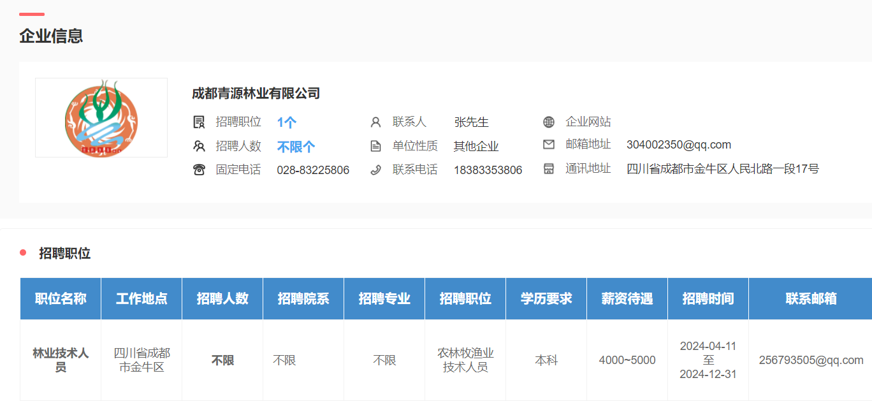The image size is (872, 401).
Task: Open the 林业技术人员 job title
Action: click(x=61, y=360)
